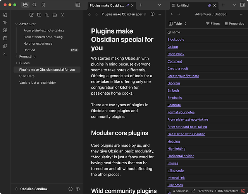
Task: Open the help icon
Action: tap(71, 189)
